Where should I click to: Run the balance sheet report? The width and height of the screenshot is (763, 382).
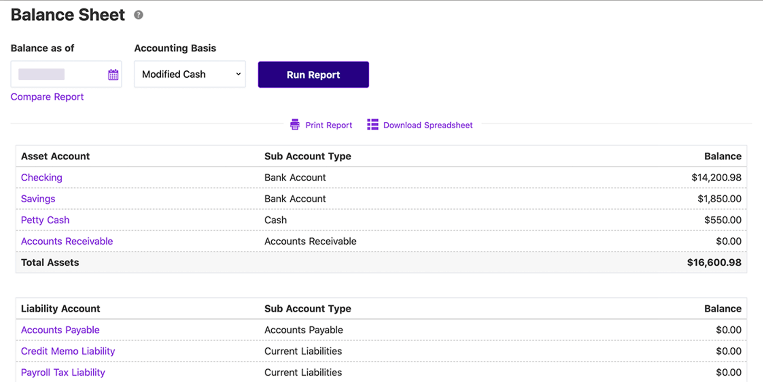pos(313,74)
